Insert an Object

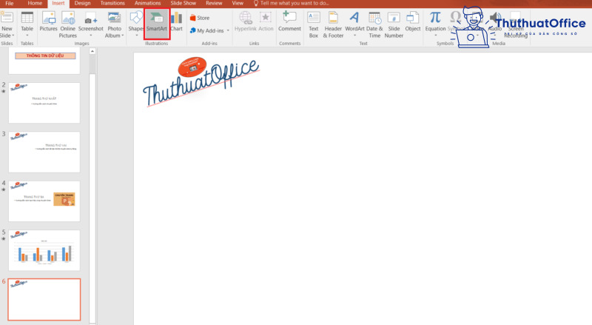tap(413, 22)
